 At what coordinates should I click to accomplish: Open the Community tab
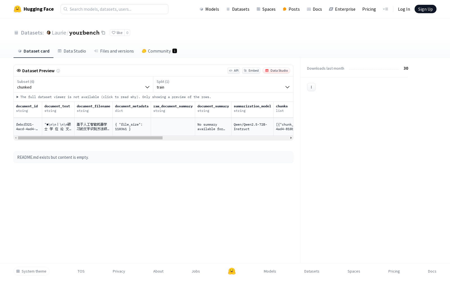[159, 51]
